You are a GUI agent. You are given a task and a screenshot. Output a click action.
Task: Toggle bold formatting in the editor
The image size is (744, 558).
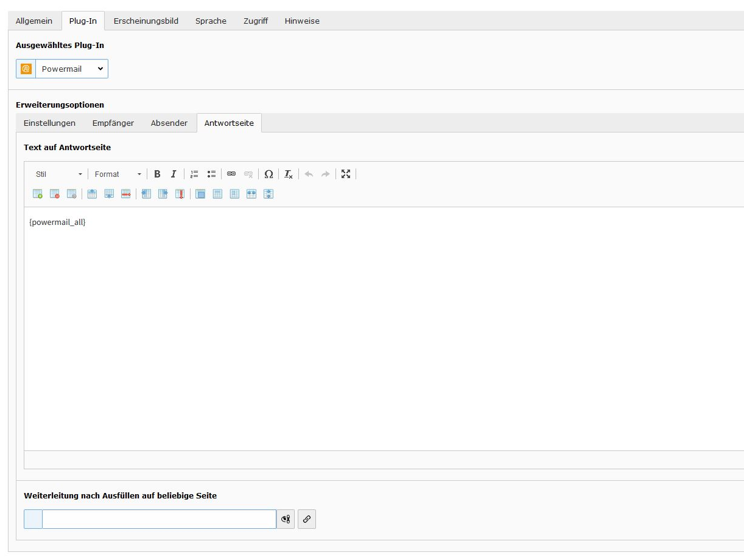click(x=157, y=174)
